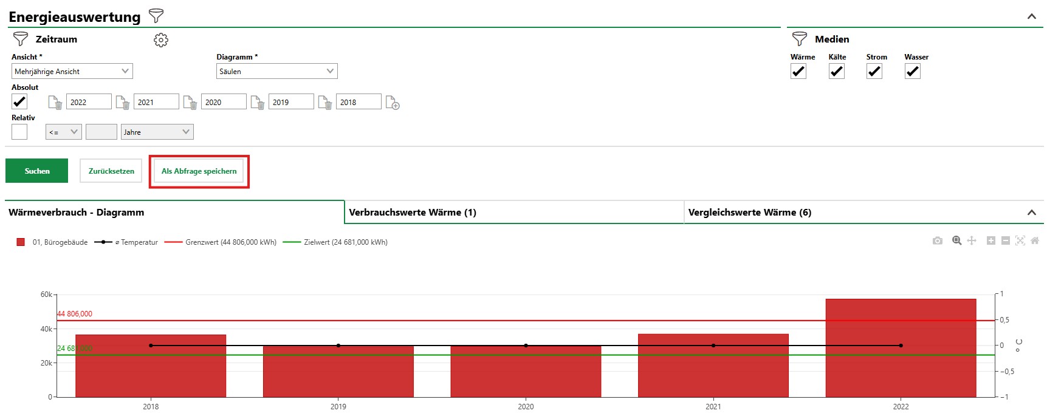Open the Ansicht dropdown

tap(72, 71)
